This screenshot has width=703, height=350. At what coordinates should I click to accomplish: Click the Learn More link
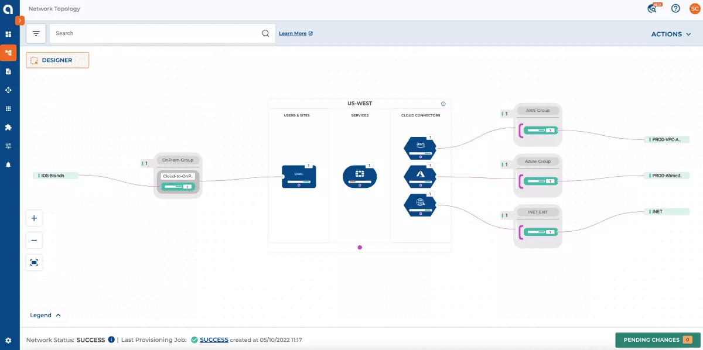click(295, 34)
